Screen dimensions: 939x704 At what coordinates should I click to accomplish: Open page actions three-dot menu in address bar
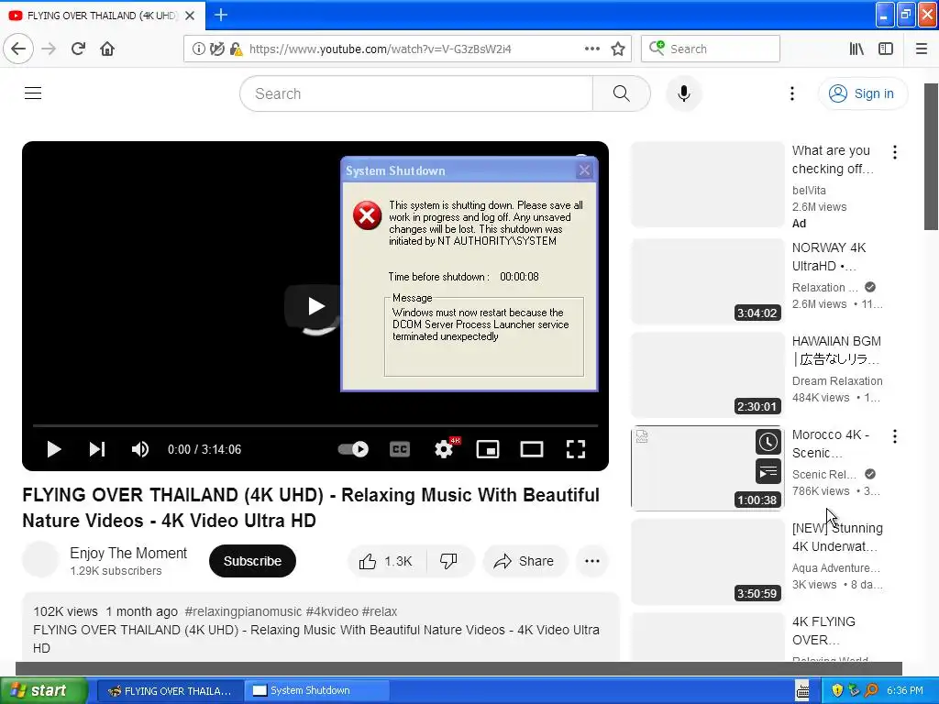592,49
